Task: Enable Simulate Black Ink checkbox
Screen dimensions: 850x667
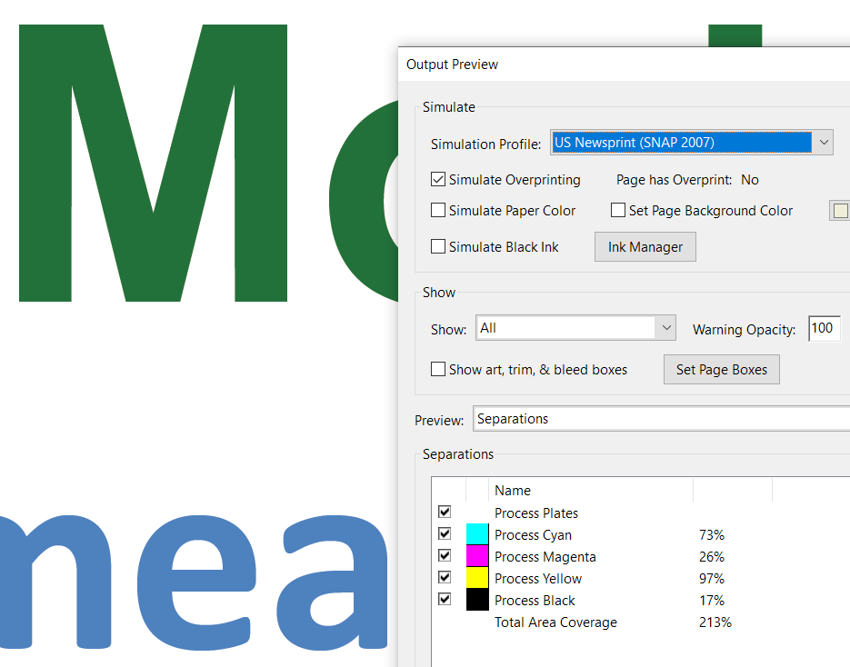Action: (x=438, y=246)
